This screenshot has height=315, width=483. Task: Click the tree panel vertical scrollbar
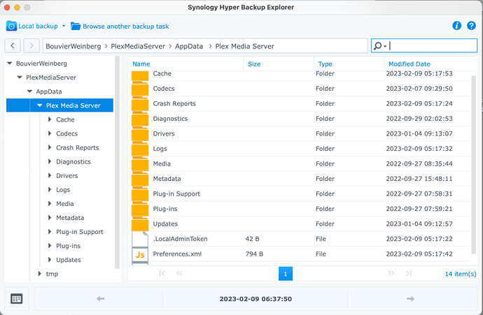pos(117,162)
